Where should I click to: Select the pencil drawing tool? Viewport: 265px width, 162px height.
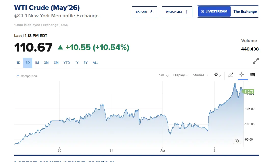[231, 75]
